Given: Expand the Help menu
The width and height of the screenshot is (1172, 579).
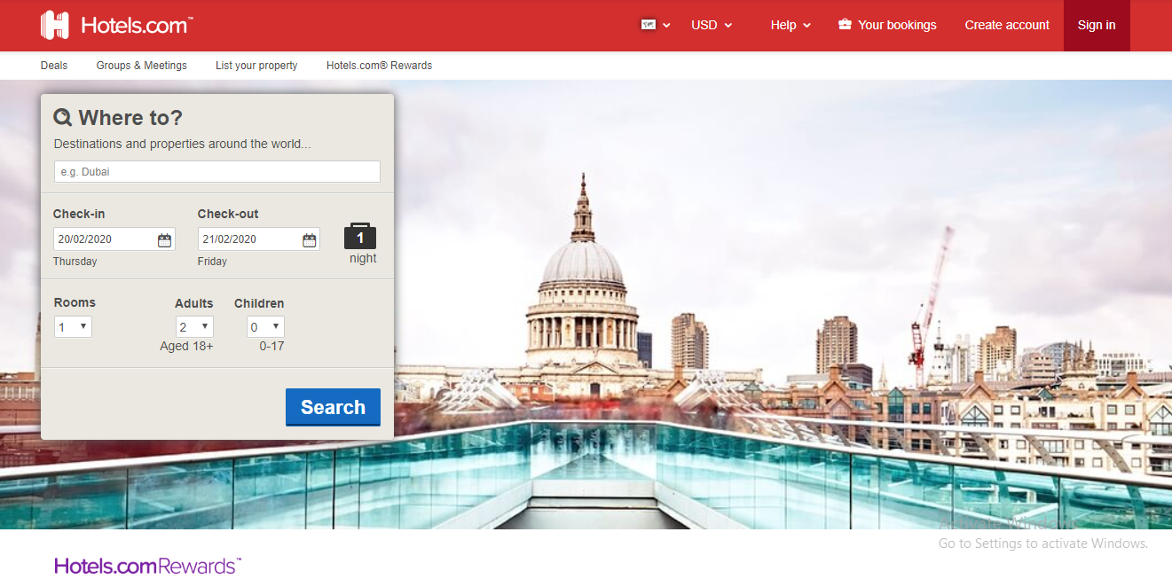Looking at the screenshot, I should point(791,25).
